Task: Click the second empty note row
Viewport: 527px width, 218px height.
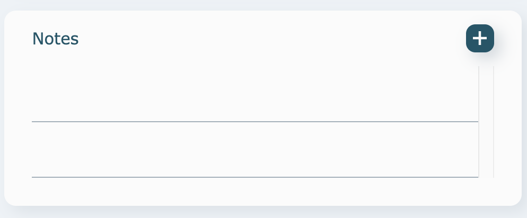Action: tap(254, 150)
